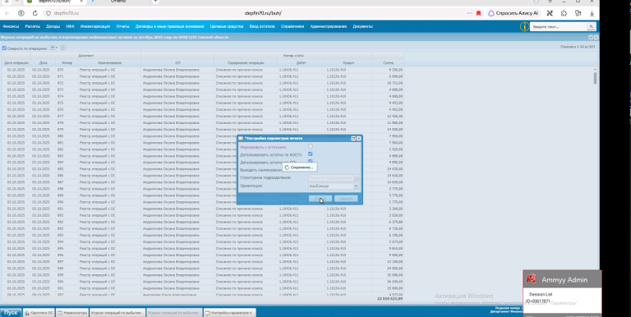Maximize the print settings dialog

coord(353,138)
